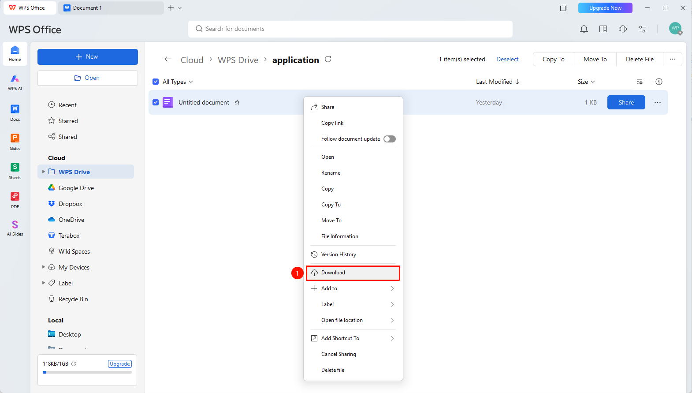Open the WPS AI sidebar icon
Screen dimensions: 692x393
tap(15, 82)
